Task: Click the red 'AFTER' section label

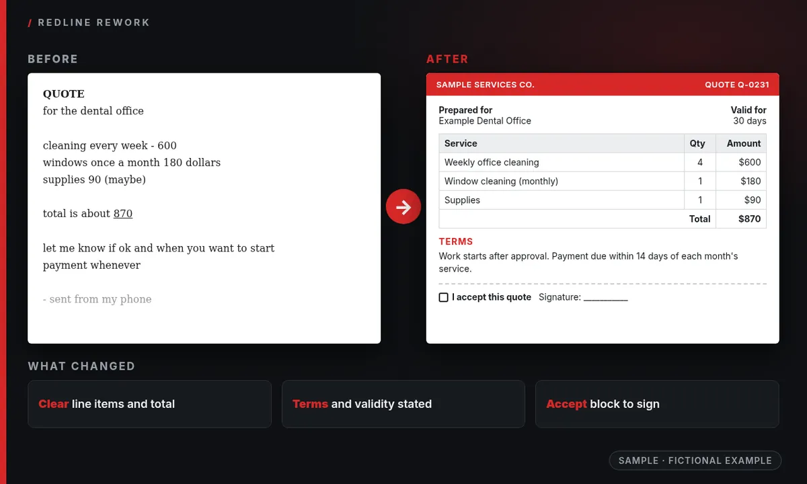Action: pyautogui.click(x=447, y=59)
